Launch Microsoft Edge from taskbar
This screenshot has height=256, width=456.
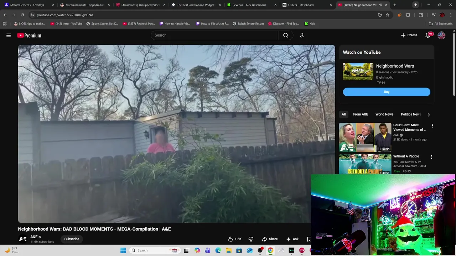218,250
